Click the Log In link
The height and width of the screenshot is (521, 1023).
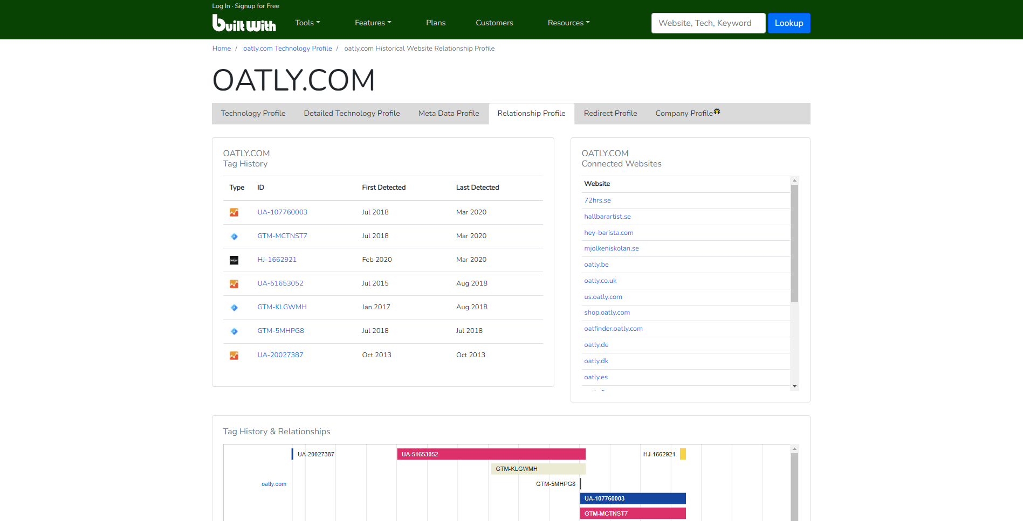pyautogui.click(x=221, y=6)
